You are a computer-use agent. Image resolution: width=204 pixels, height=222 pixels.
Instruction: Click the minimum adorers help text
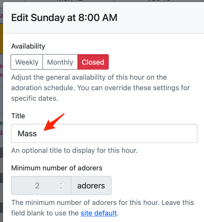coord(103,207)
